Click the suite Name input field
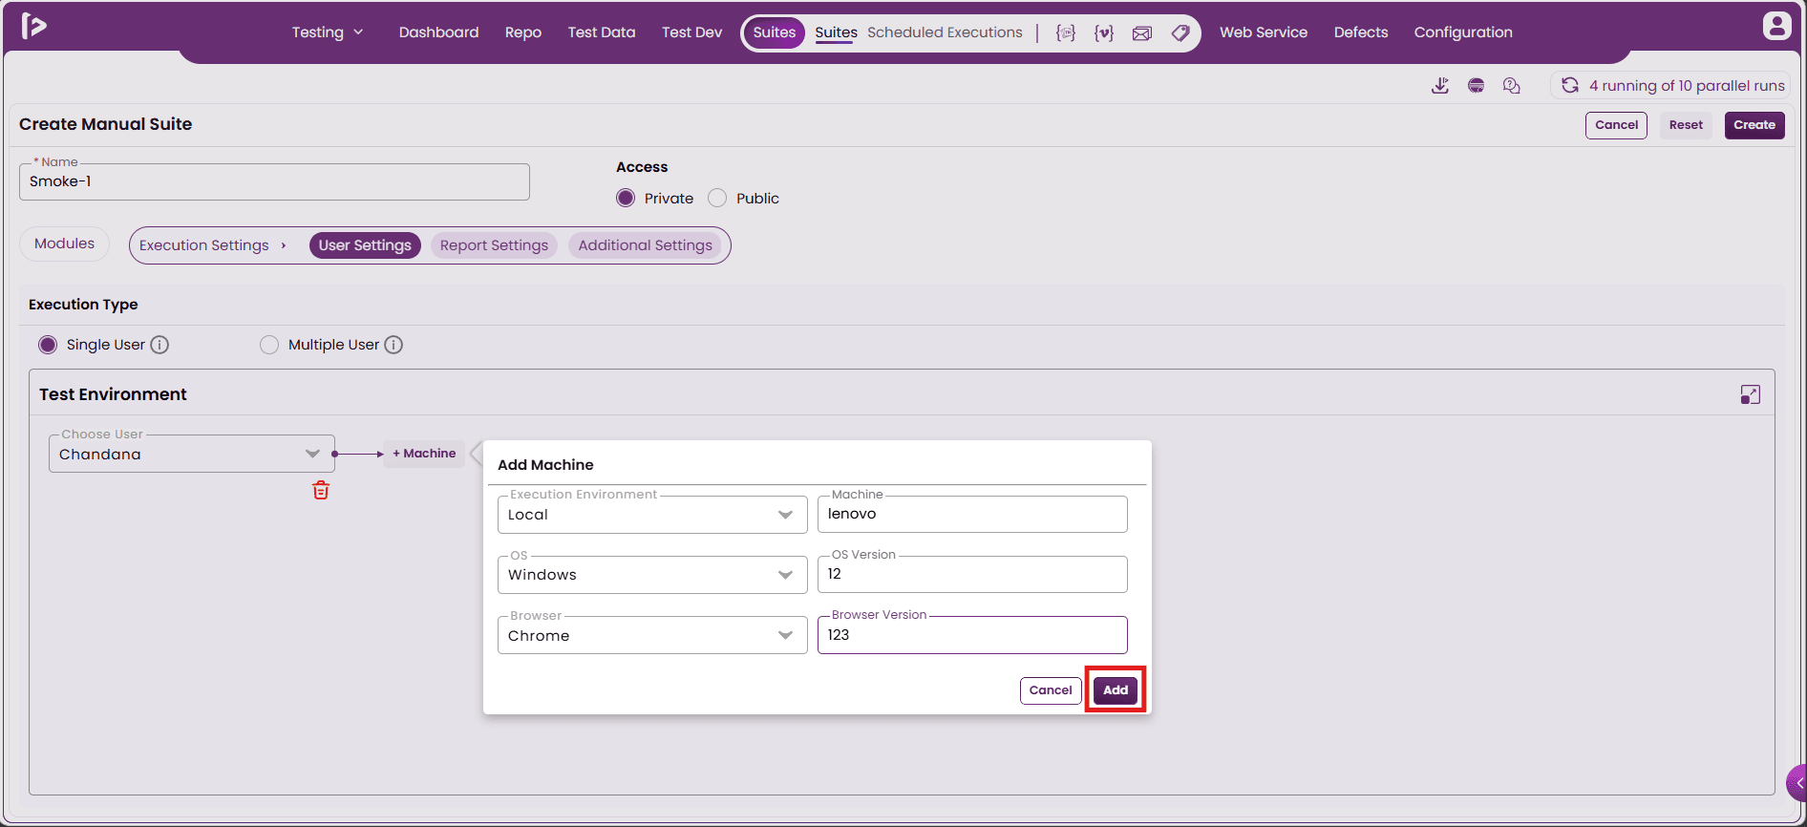1807x827 pixels. coord(274,181)
